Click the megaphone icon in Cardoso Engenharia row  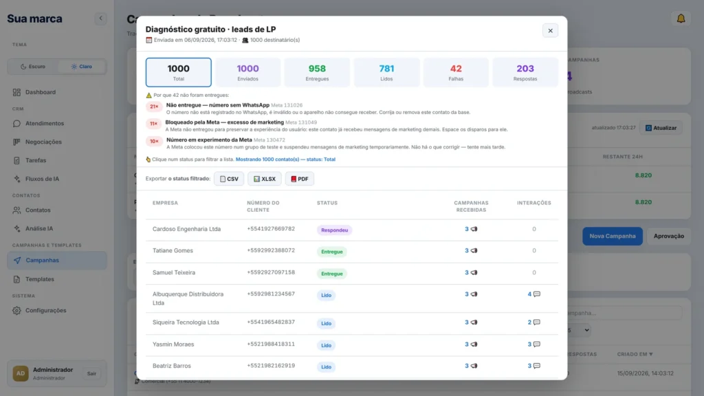click(x=474, y=229)
